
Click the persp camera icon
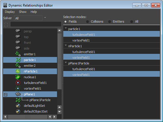coord(18,31)
